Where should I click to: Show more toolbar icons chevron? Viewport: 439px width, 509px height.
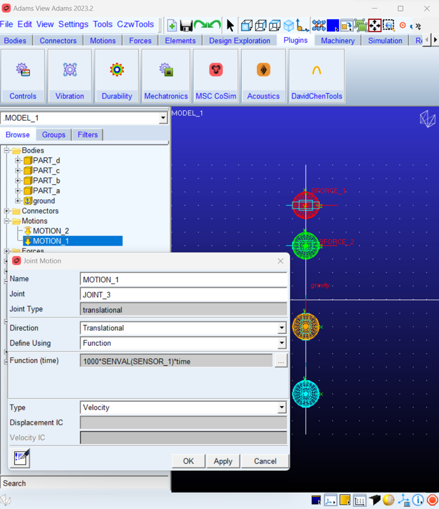(x=418, y=26)
